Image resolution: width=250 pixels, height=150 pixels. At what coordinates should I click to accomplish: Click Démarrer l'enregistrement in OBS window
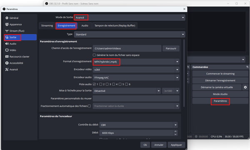click(x=220, y=81)
